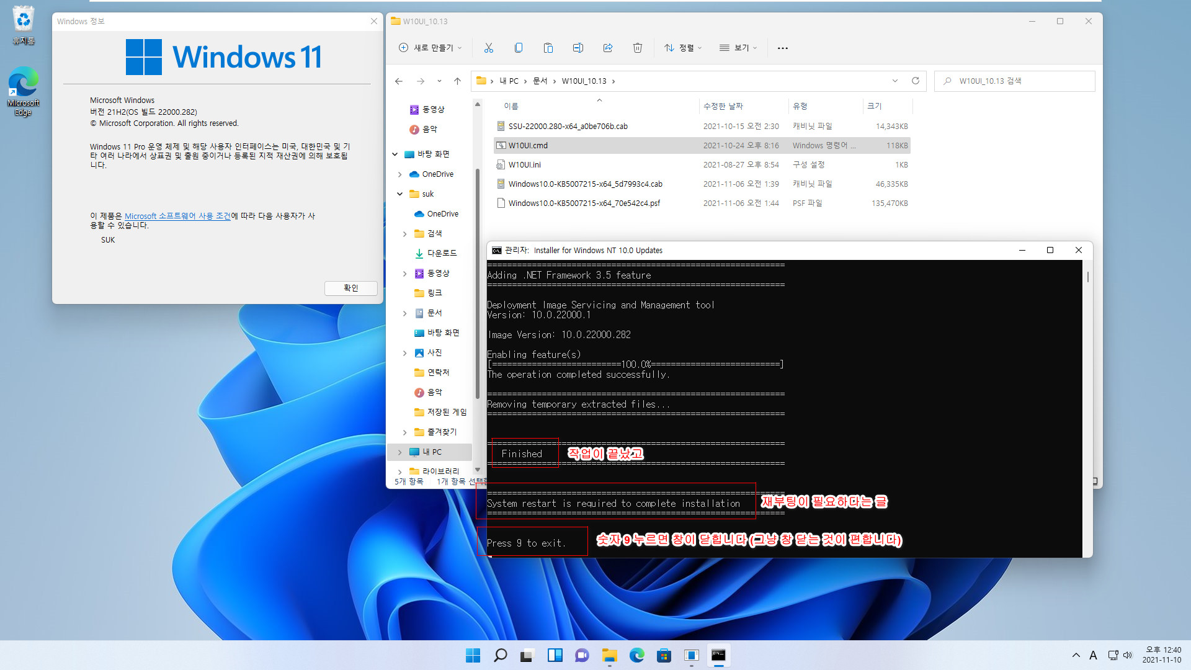Click the clock and date in taskbar

[x=1162, y=655]
